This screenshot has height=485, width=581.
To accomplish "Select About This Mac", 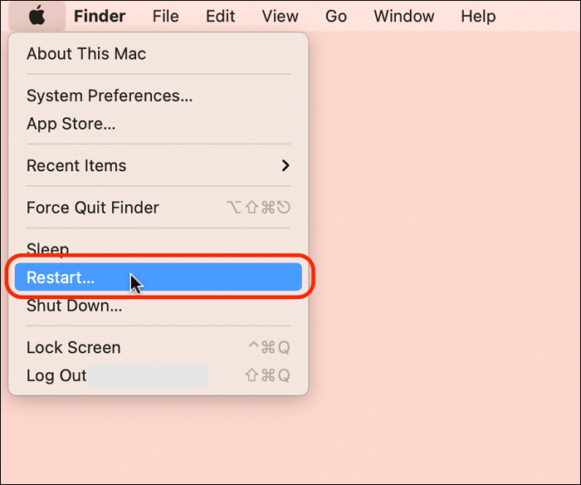I will click(x=86, y=54).
